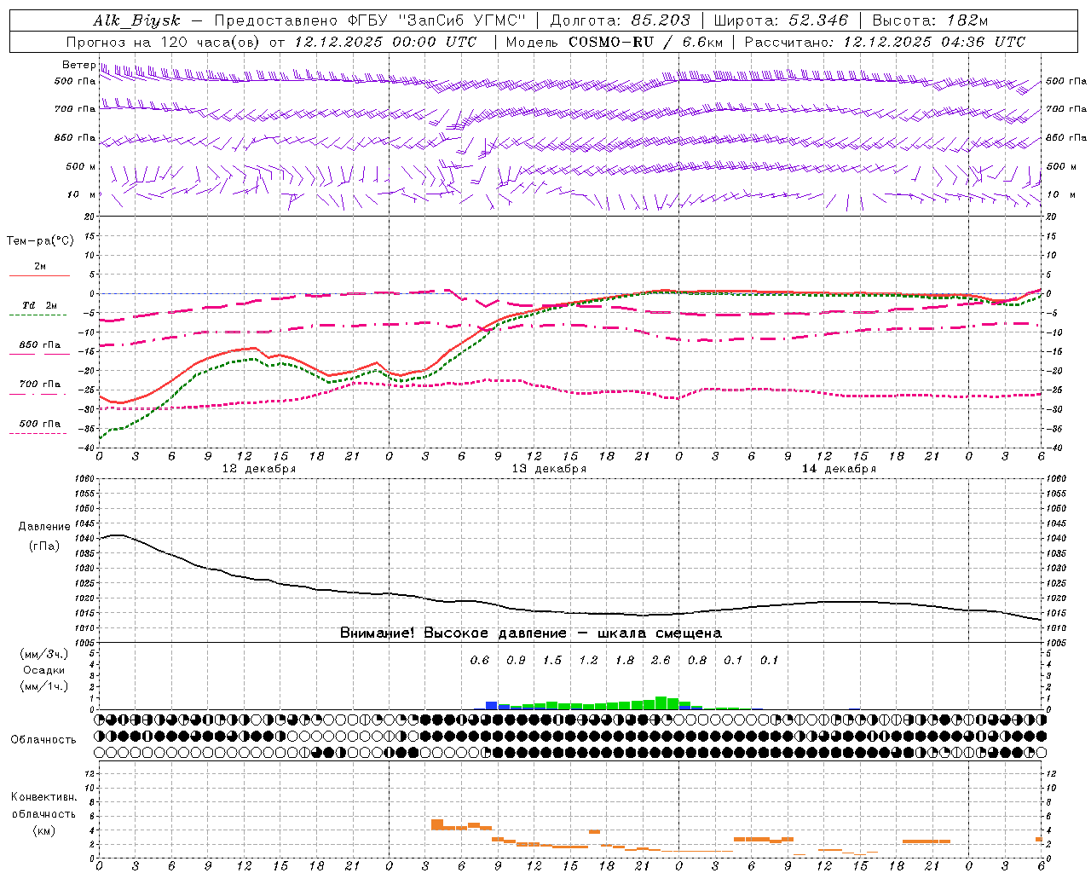Click the "Td 2м" dew point legend entry
This screenshot has height=873, width=1091.
(40, 305)
